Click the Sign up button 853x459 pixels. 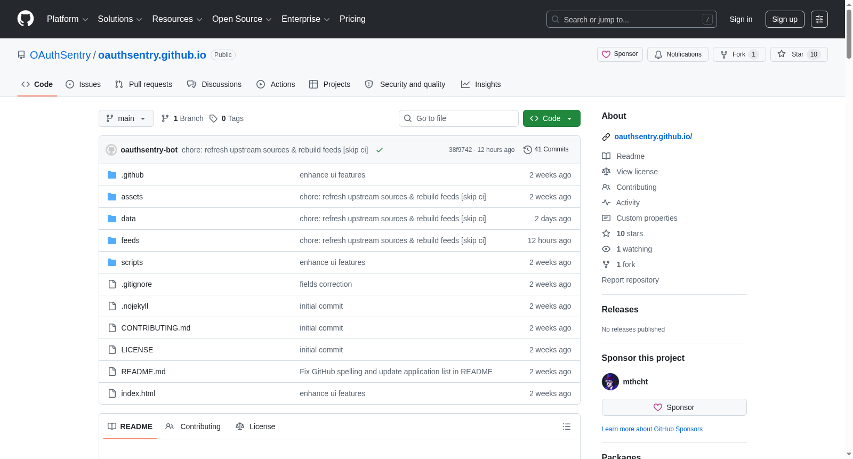(785, 19)
